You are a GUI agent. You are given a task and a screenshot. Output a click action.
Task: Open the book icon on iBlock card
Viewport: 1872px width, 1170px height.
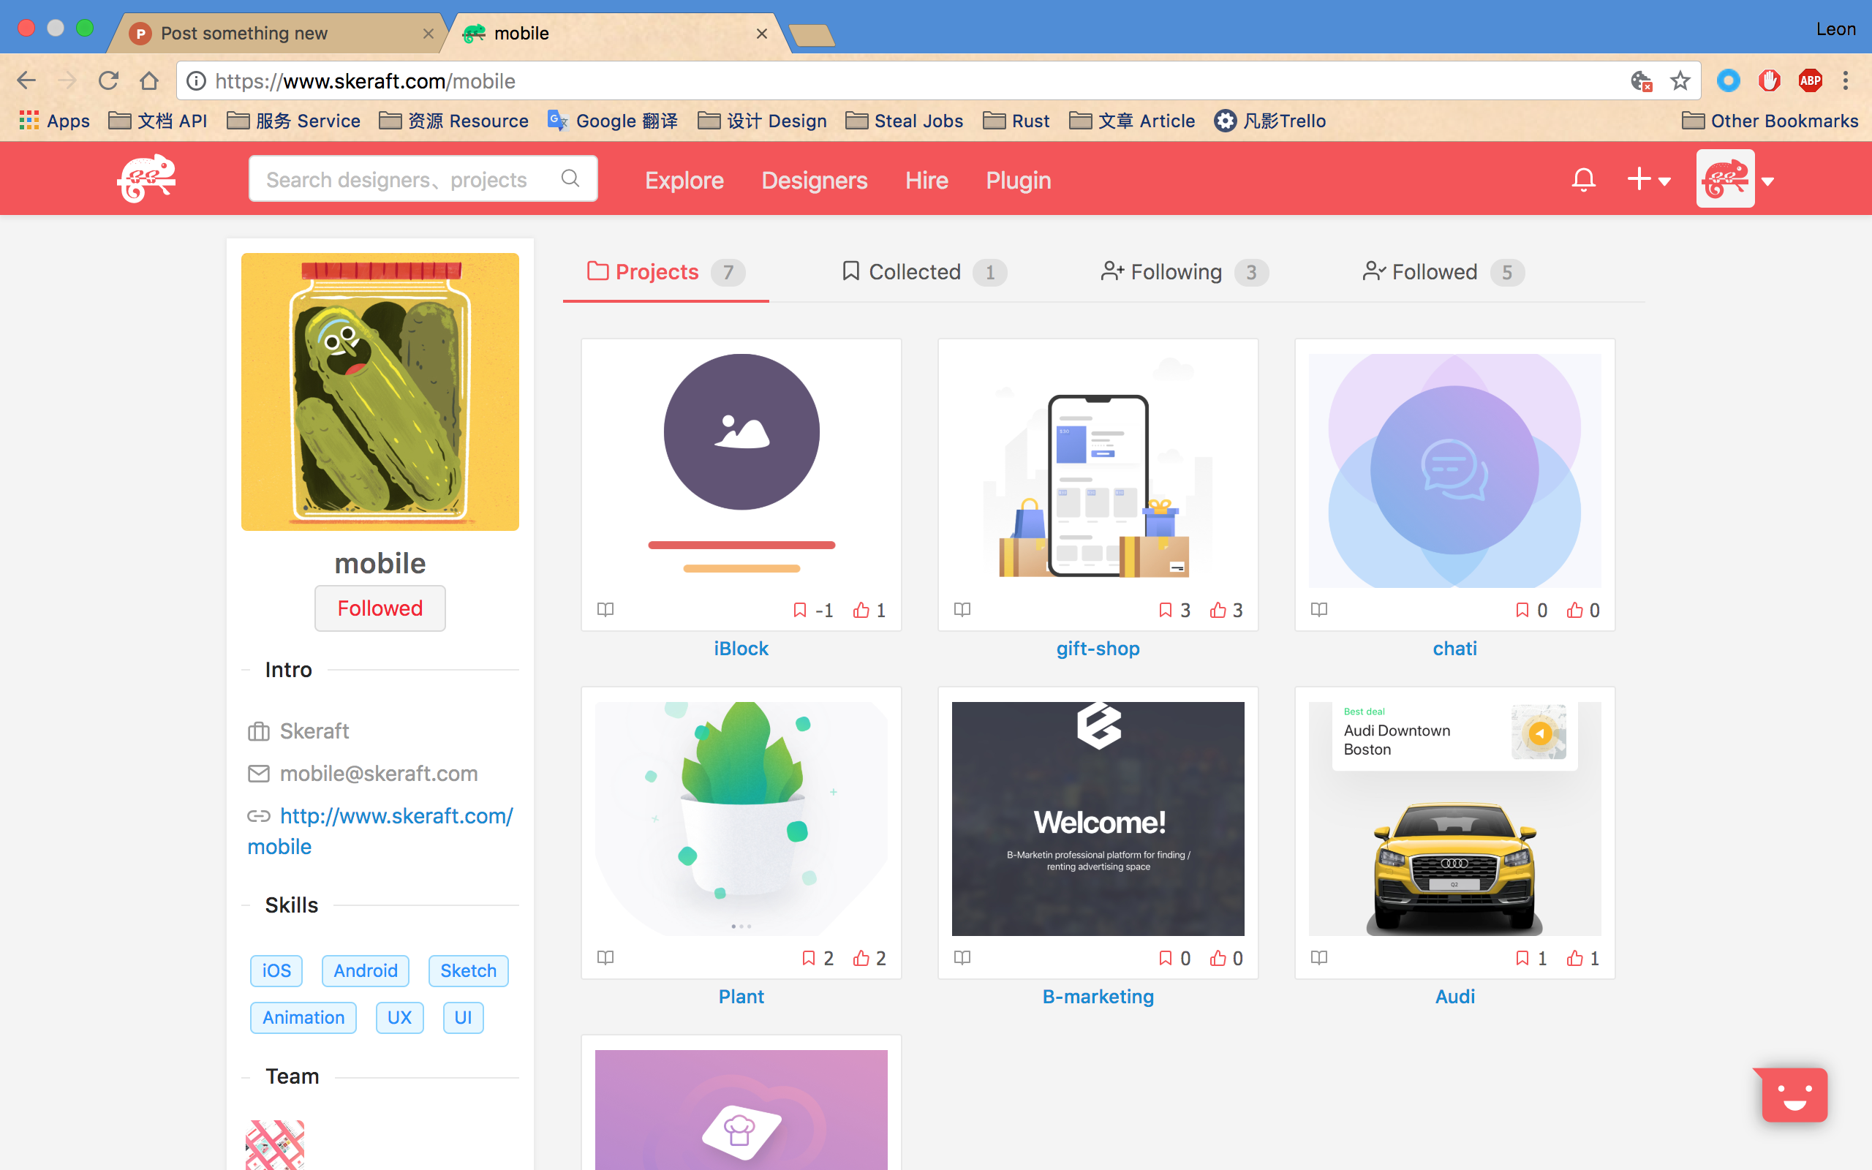[x=605, y=610]
